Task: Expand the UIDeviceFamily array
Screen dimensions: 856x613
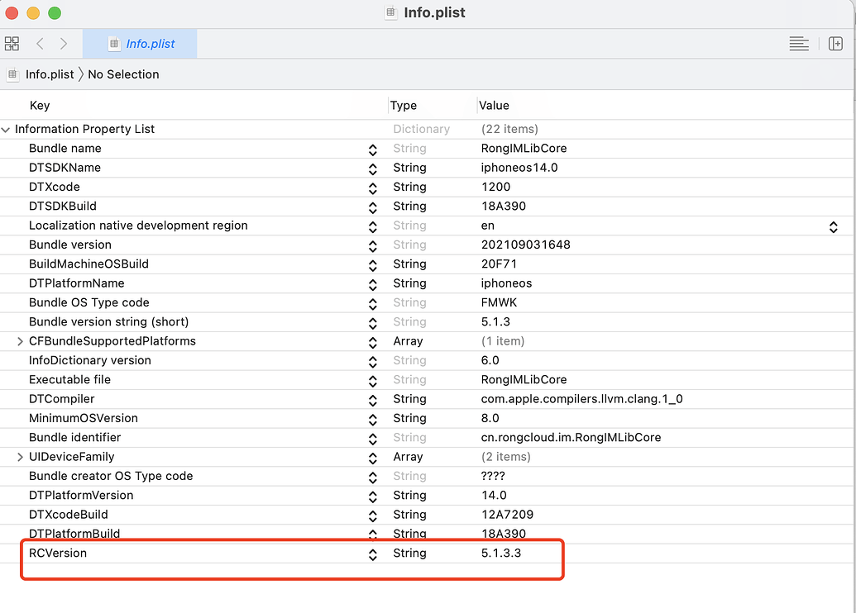Action: tap(20, 457)
